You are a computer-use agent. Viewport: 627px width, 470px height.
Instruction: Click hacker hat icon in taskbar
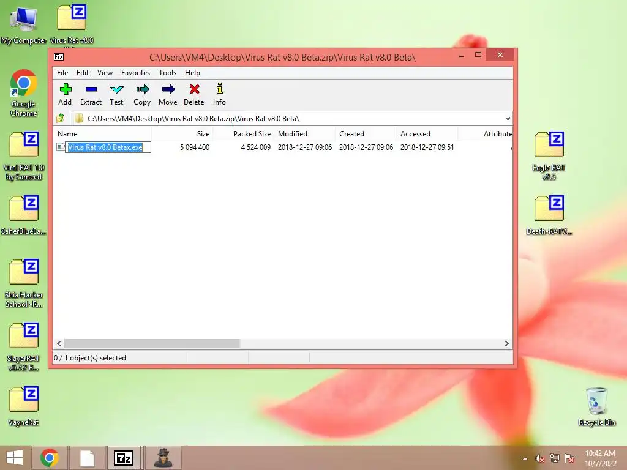163,458
